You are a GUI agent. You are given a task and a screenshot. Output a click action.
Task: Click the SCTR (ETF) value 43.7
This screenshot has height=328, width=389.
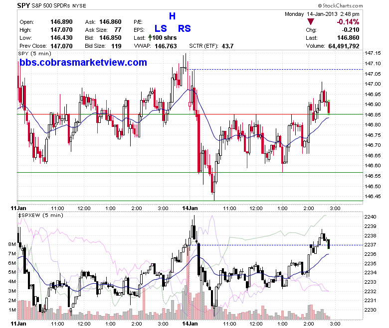tap(227, 46)
